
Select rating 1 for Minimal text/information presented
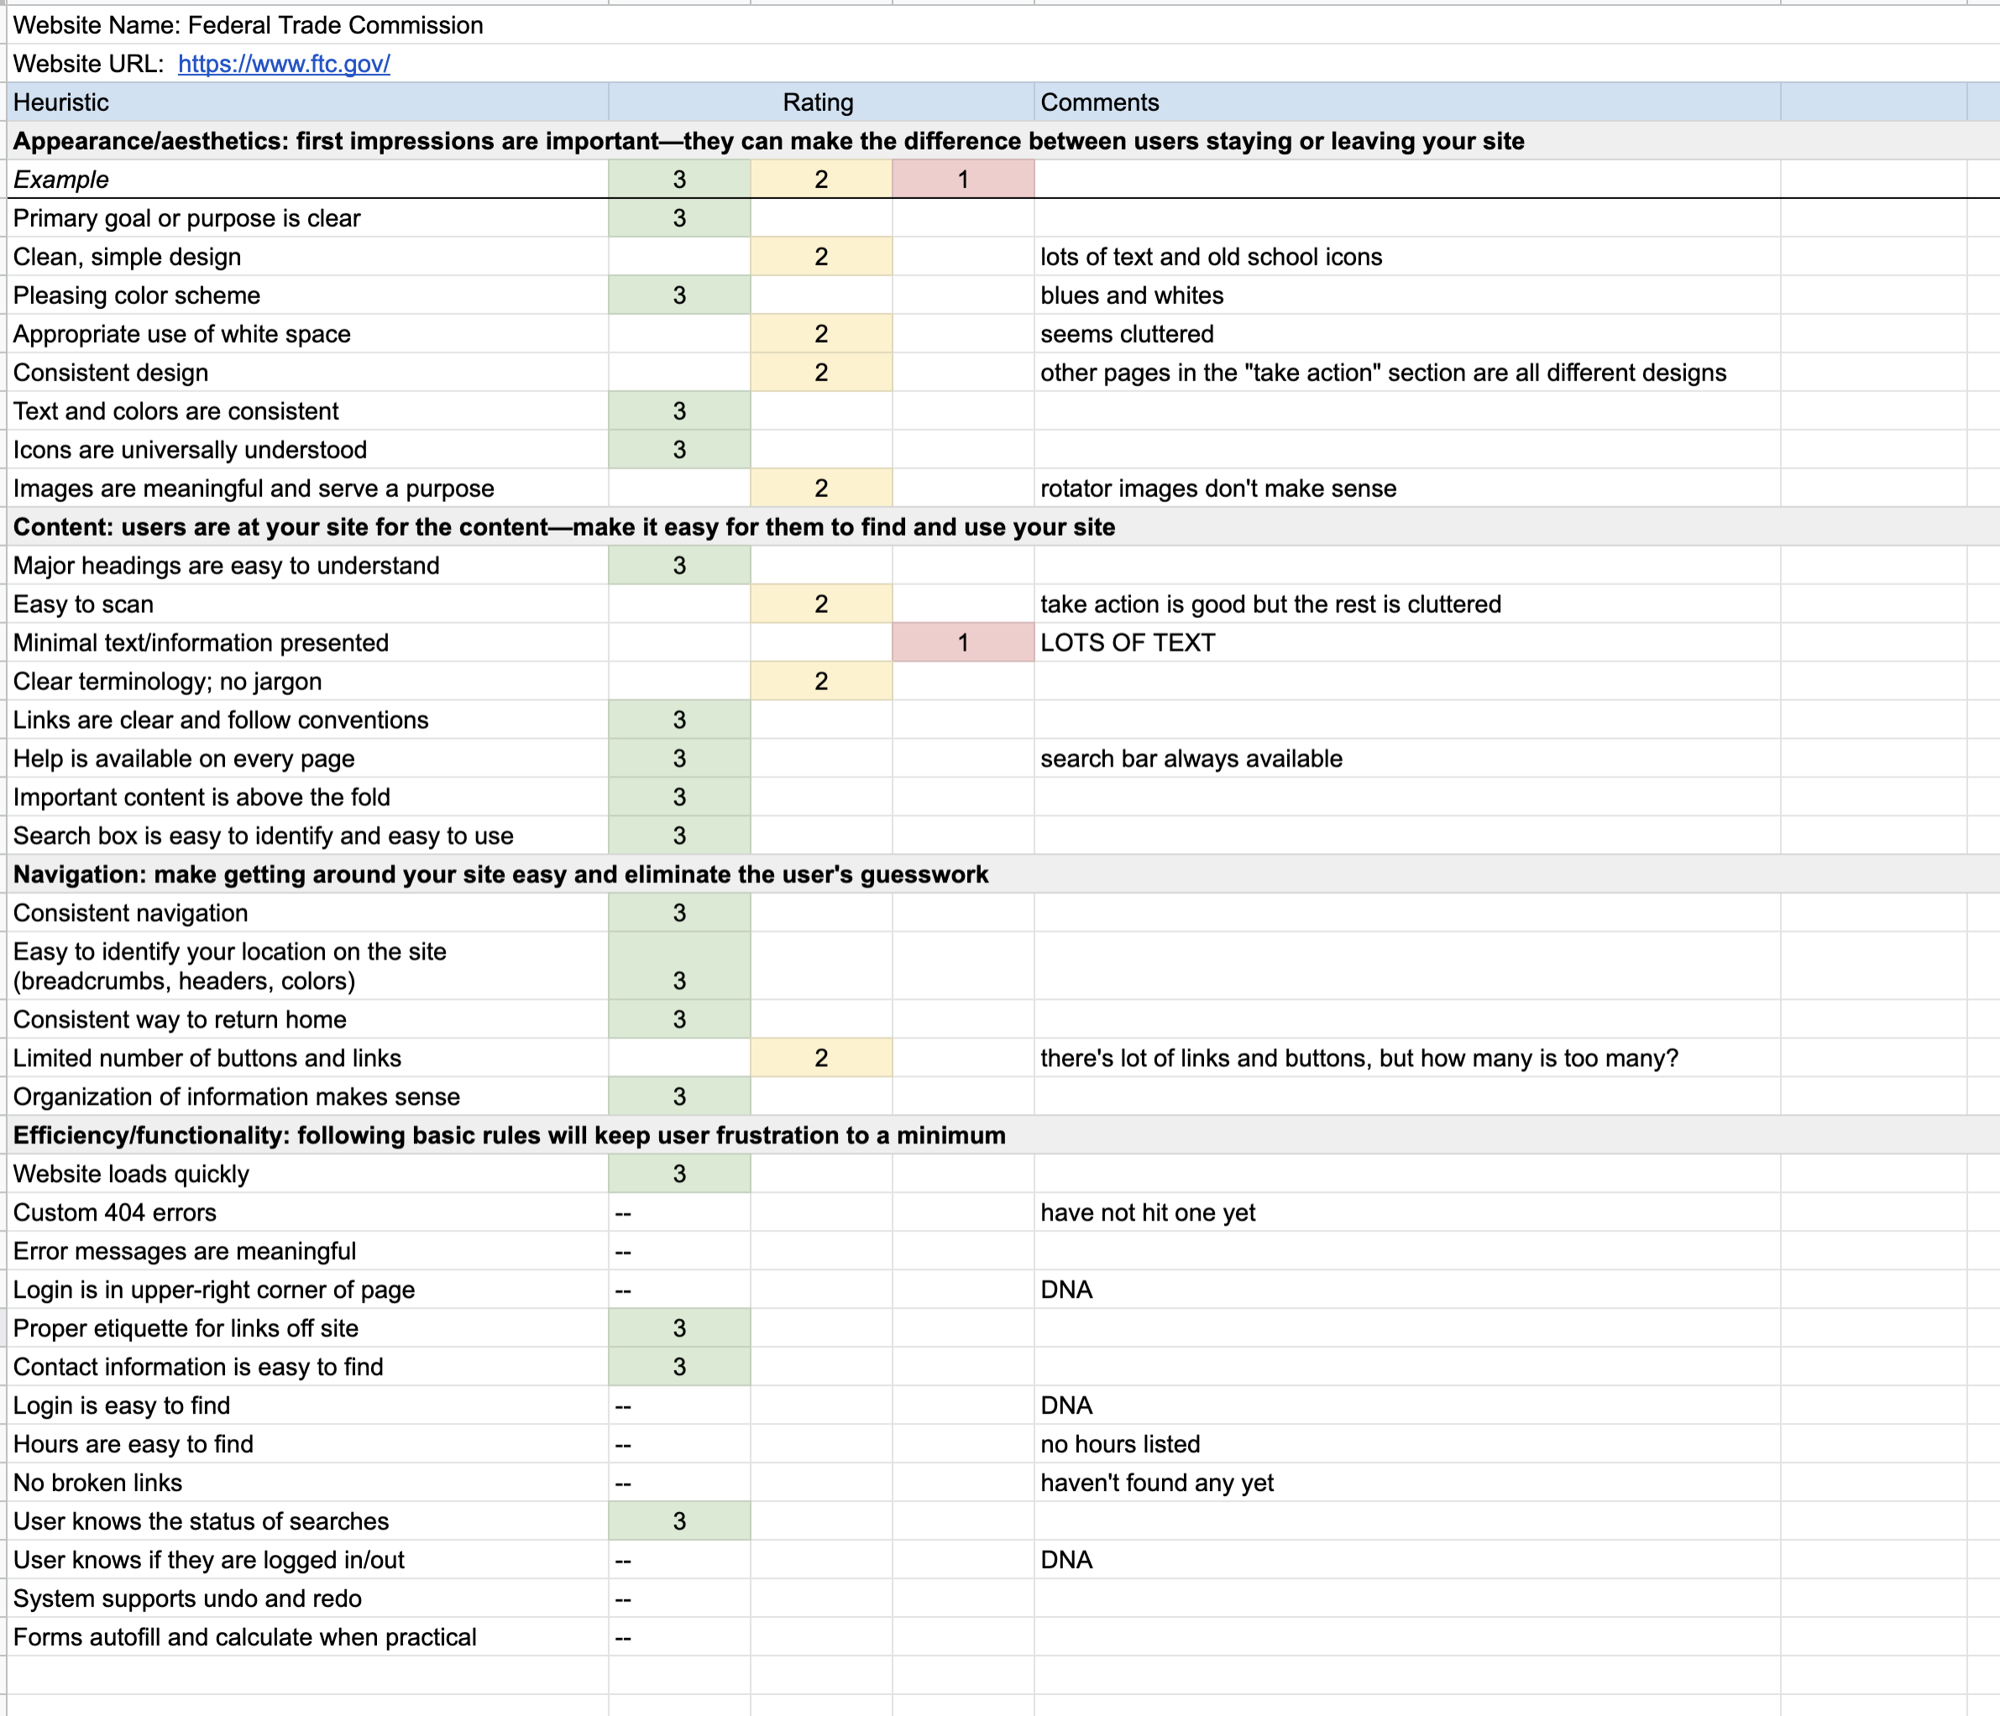962,643
